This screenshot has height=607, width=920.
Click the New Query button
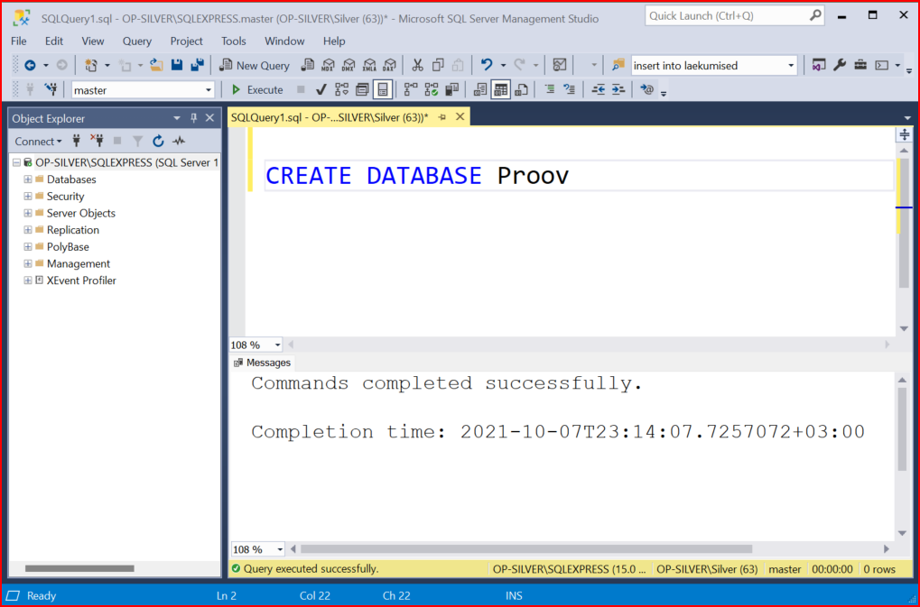click(x=254, y=66)
